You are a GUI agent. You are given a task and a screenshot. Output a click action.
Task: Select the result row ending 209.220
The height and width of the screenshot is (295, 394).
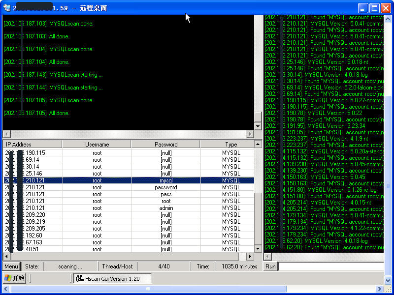(129, 215)
